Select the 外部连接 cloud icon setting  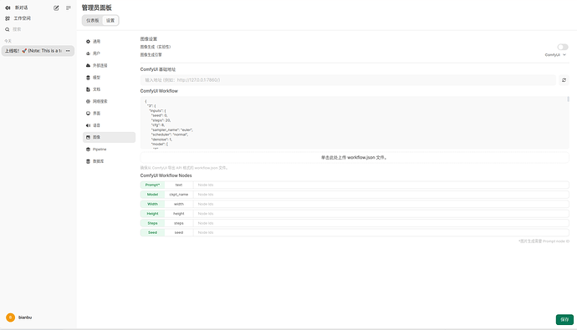pos(88,65)
